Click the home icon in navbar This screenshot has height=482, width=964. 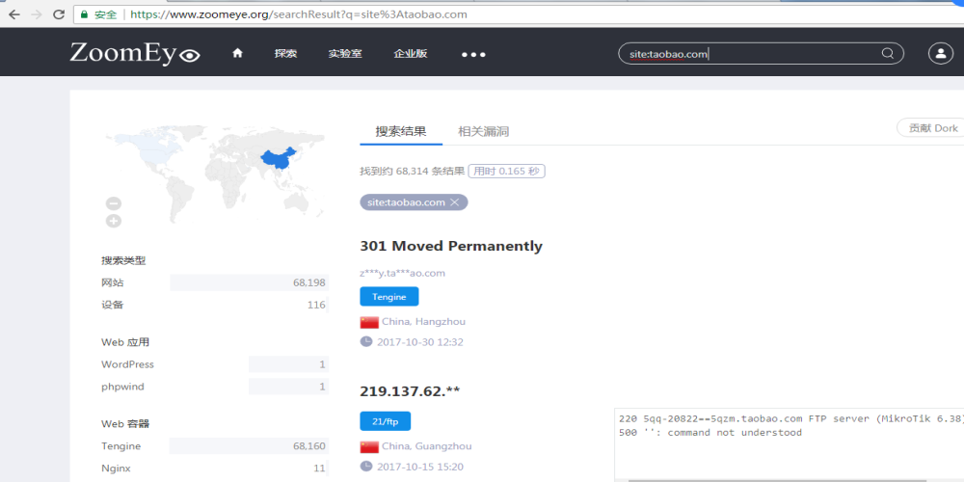(237, 53)
